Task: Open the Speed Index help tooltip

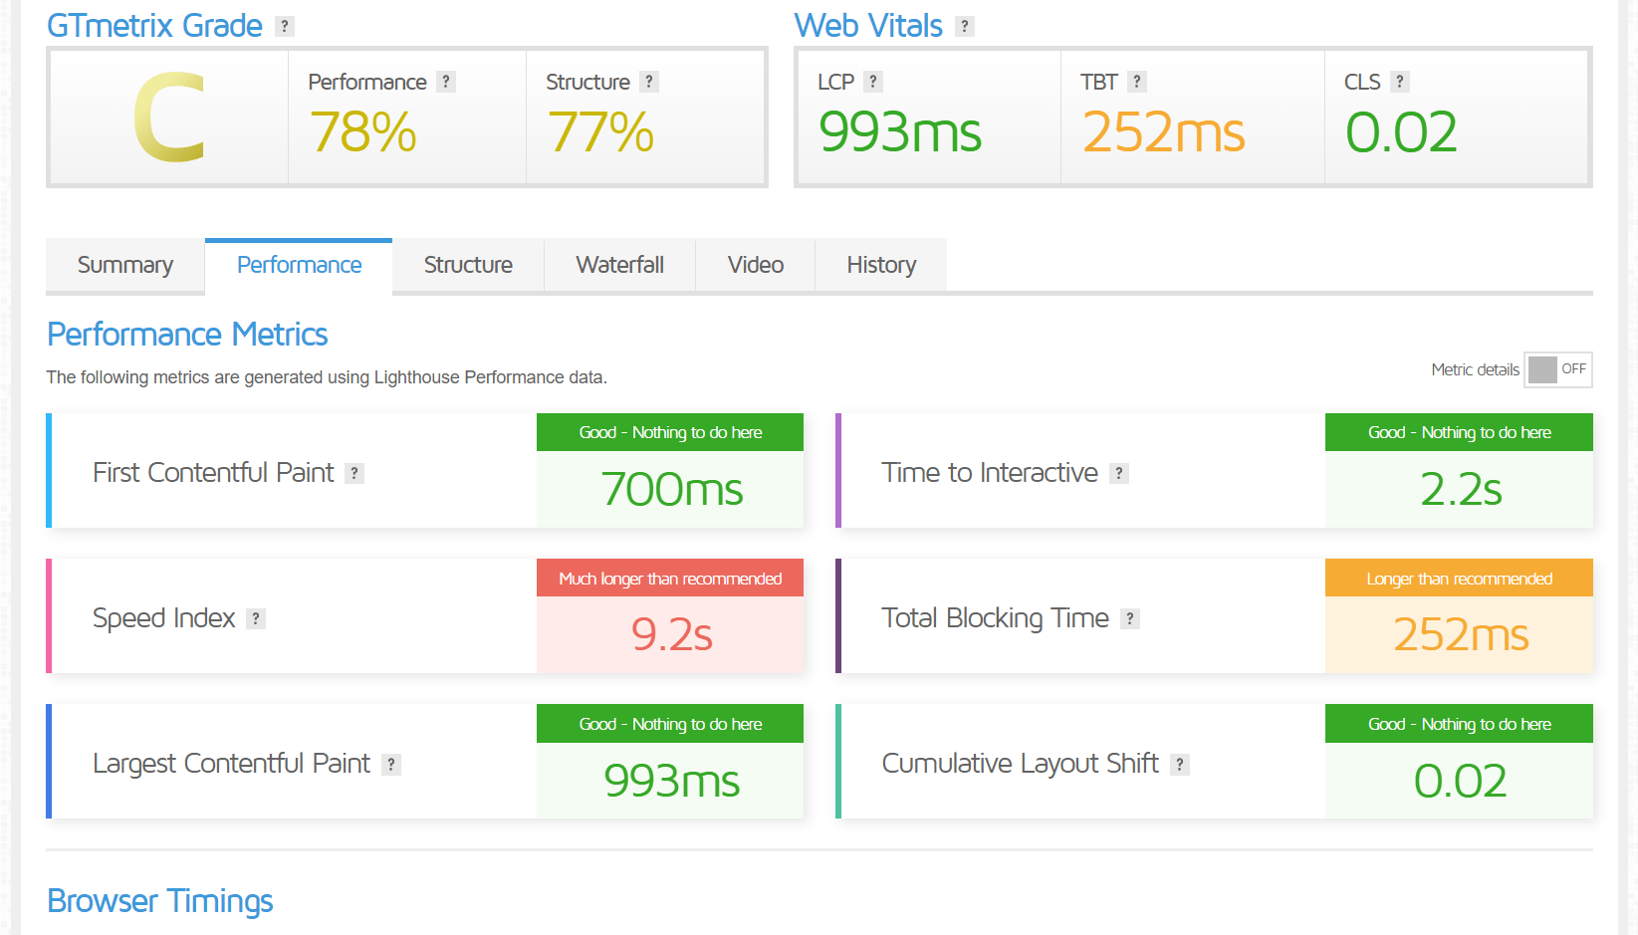Action: tap(256, 618)
